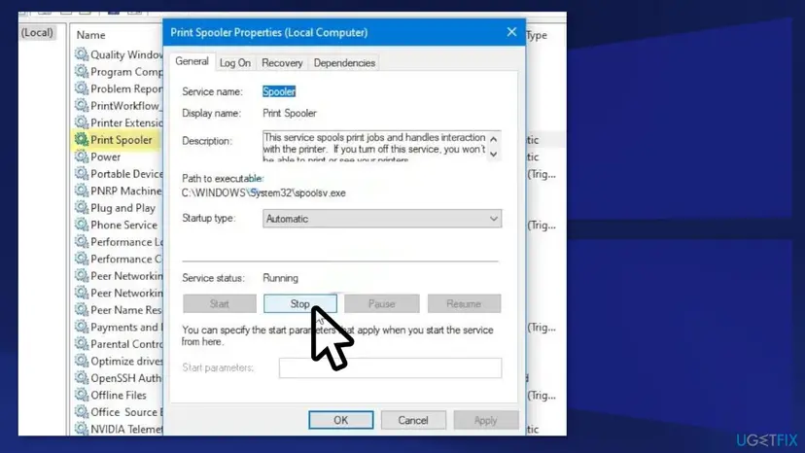This screenshot has width=805, height=453.
Task: Click the selected Spooler service name text
Action: point(279,91)
